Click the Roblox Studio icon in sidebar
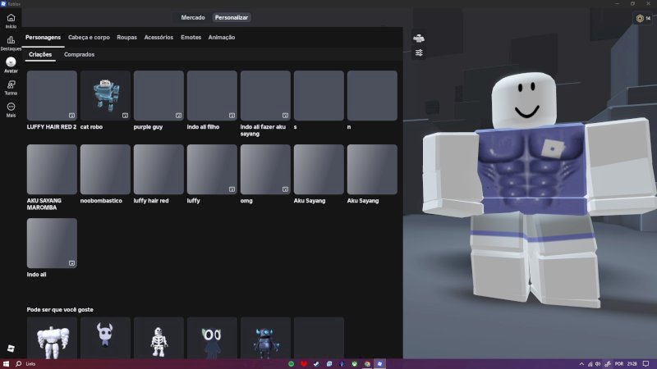 coord(11,348)
